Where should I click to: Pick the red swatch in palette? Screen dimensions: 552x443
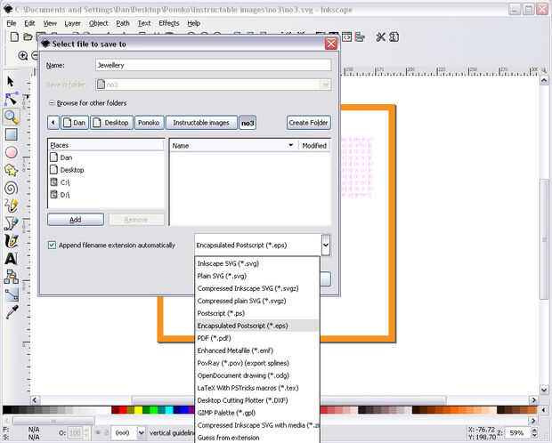[123, 410]
